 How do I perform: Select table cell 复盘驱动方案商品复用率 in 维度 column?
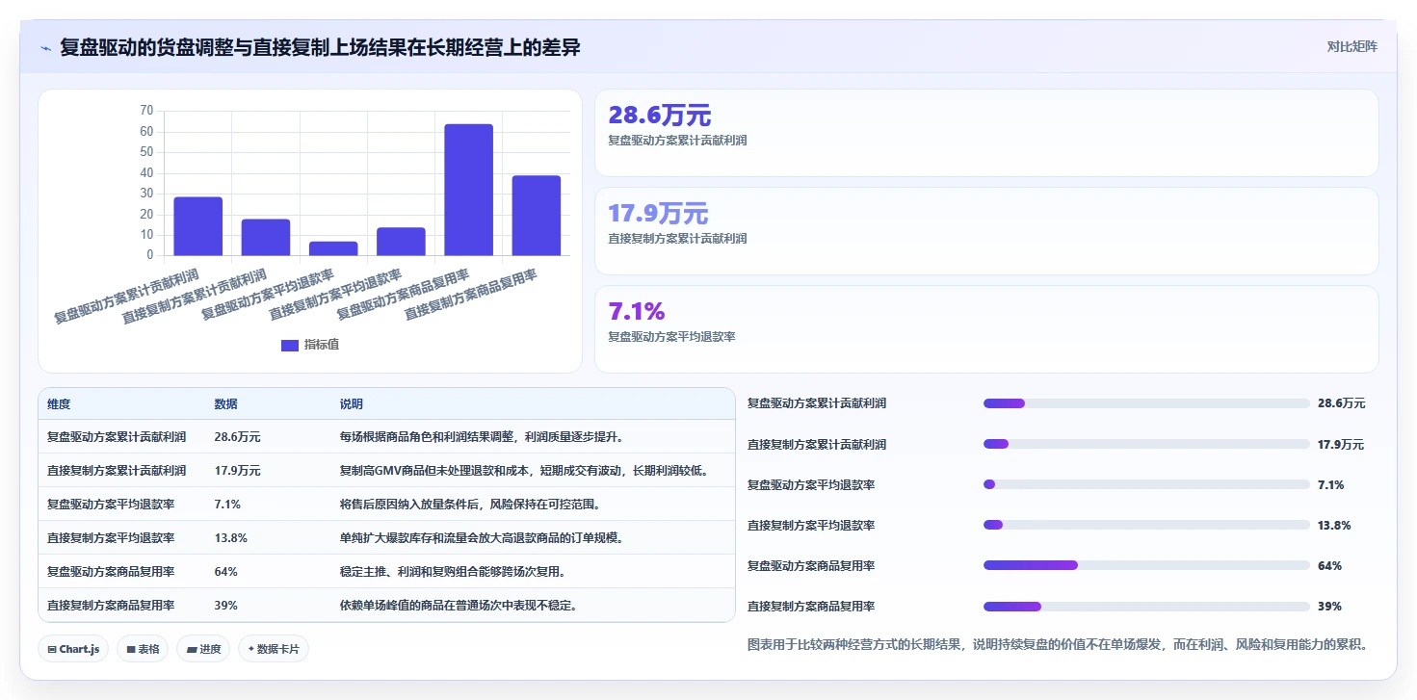tap(111, 572)
